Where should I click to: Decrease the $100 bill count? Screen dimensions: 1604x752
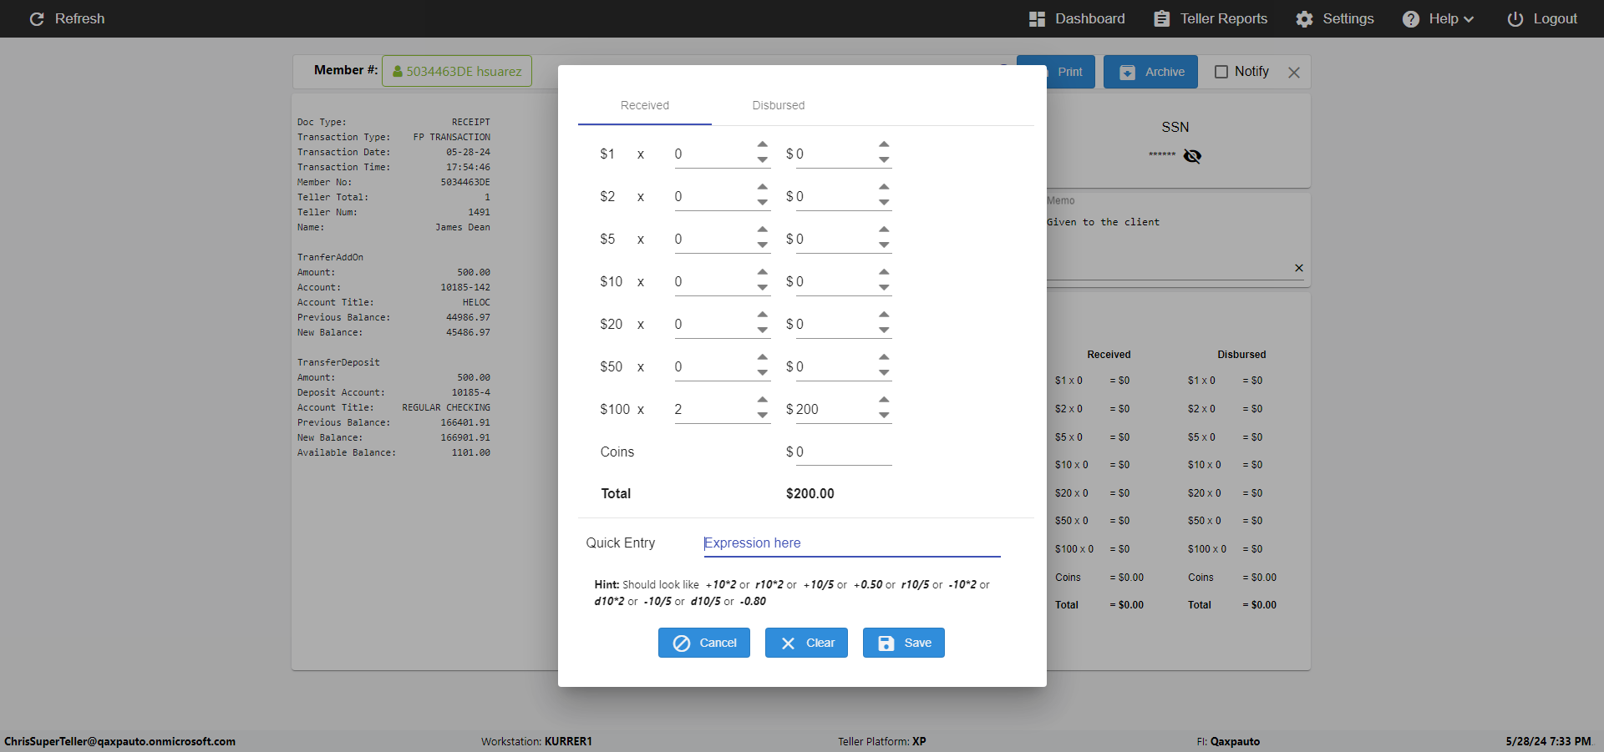coord(763,416)
